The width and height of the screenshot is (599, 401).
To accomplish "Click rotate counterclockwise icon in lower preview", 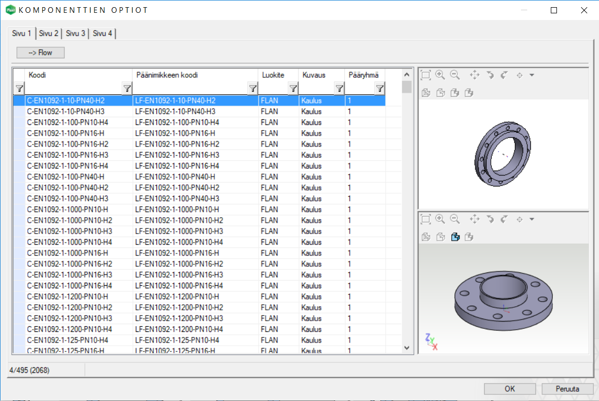I will click(490, 219).
